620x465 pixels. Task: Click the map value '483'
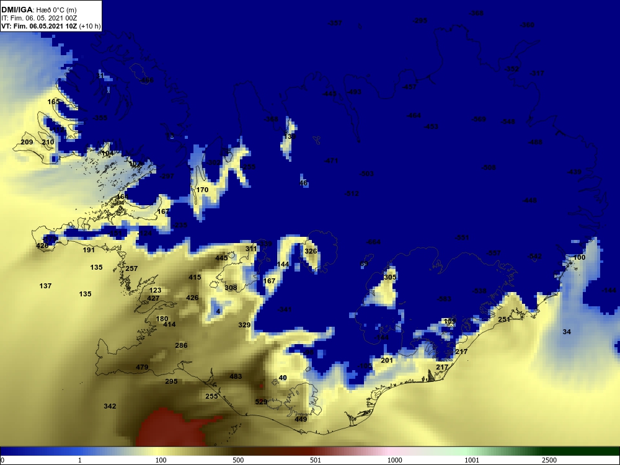coord(236,376)
